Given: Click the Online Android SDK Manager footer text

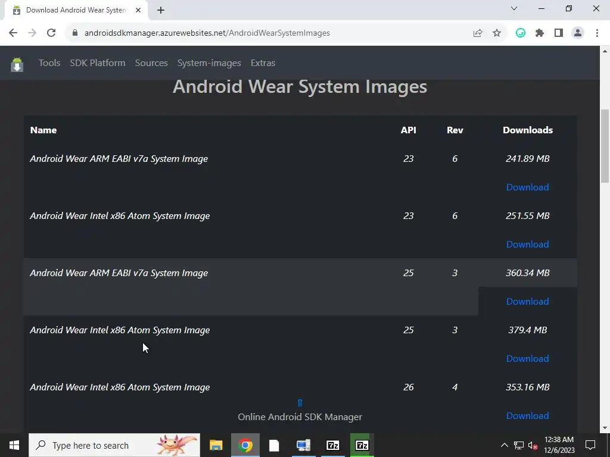Looking at the screenshot, I should (x=300, y=417).
